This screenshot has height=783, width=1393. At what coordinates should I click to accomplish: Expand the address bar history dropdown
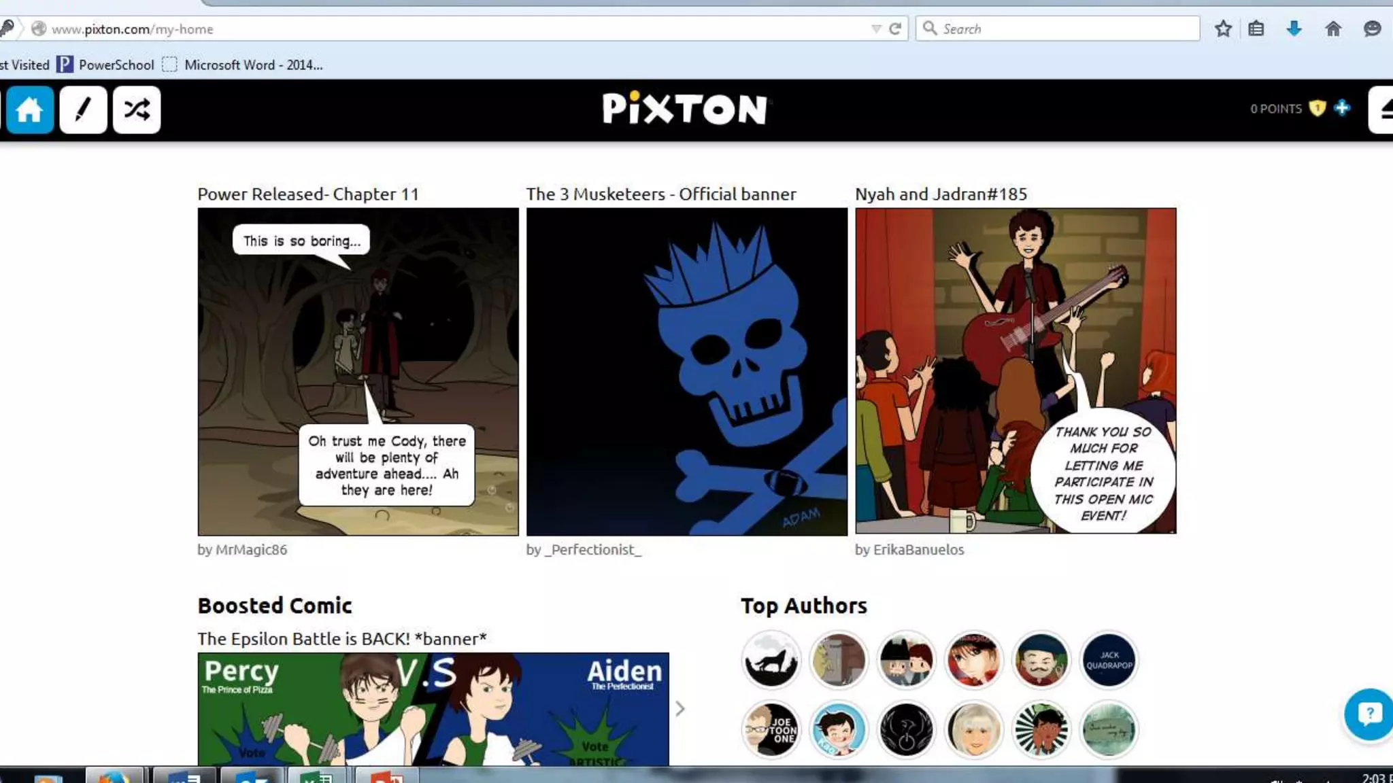point(876,29)
